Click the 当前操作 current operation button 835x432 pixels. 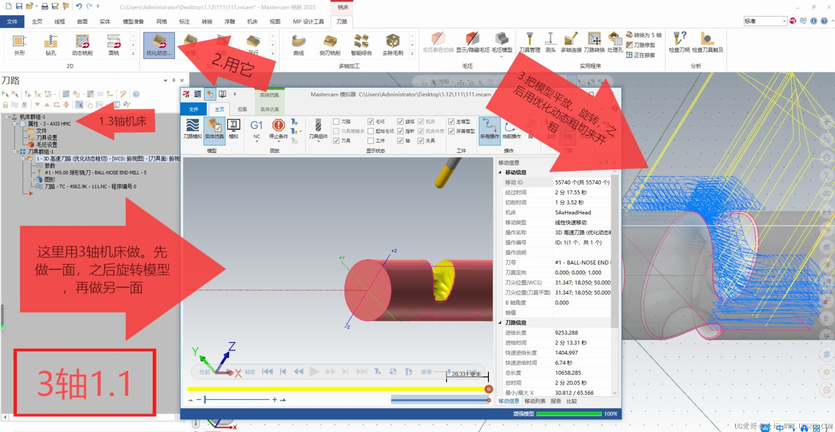point(511,129)
